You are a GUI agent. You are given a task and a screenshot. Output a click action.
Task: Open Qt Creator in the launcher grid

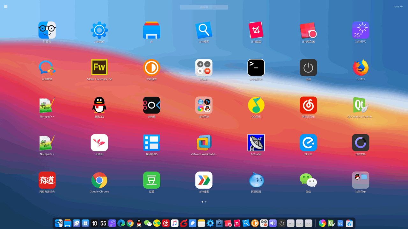pos(361,105)
